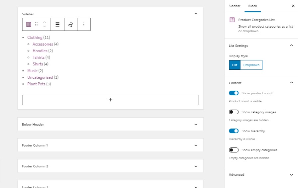Click the Hoodies category link
Image resolution: width=298 pixels, height=188 pixels.
coord(40,51)
